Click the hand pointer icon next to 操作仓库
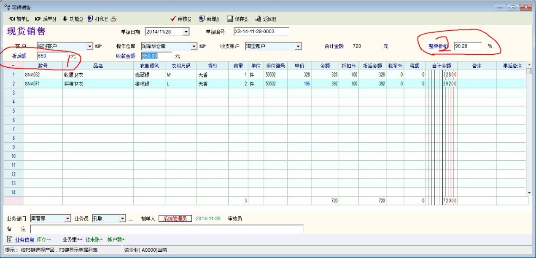 click(x=203, y=46)
